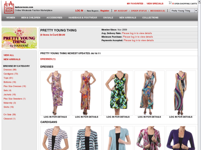Browse Skirts (19) category
The height and width of the screenshot is (150, 201).
pyautogui.click(x=9, y=107)
